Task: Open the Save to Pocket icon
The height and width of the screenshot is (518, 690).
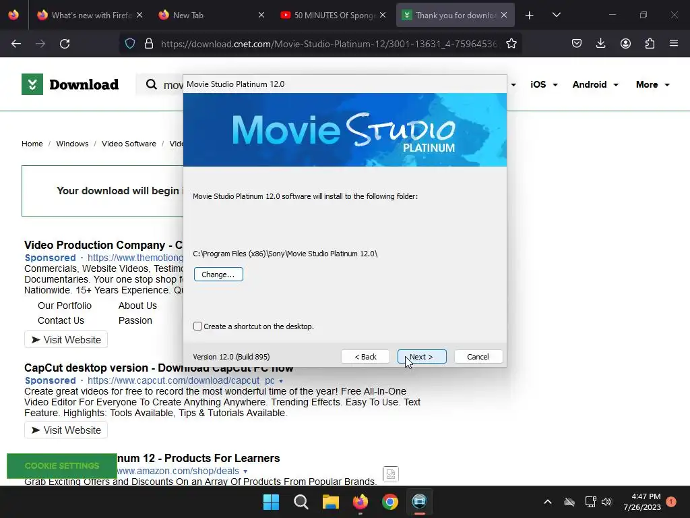Action: pos(577,44)
